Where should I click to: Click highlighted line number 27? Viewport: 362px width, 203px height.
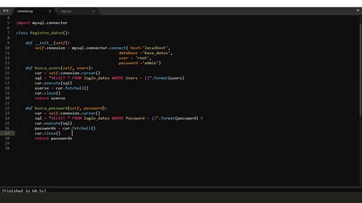click(7, 133)
